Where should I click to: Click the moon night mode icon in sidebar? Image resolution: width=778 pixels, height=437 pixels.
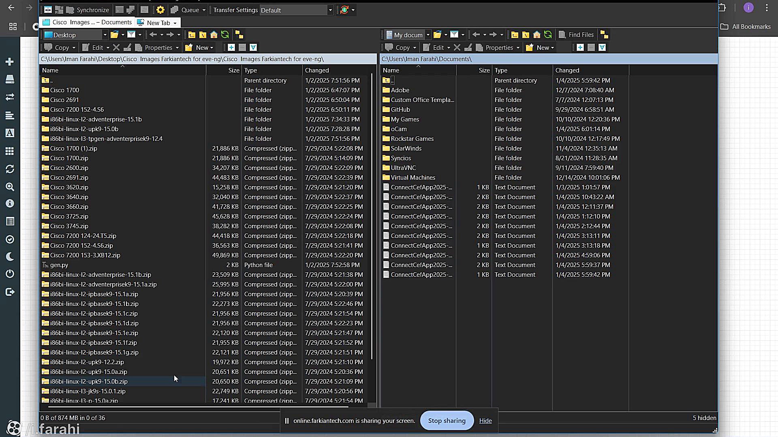(x=10, y=257)
